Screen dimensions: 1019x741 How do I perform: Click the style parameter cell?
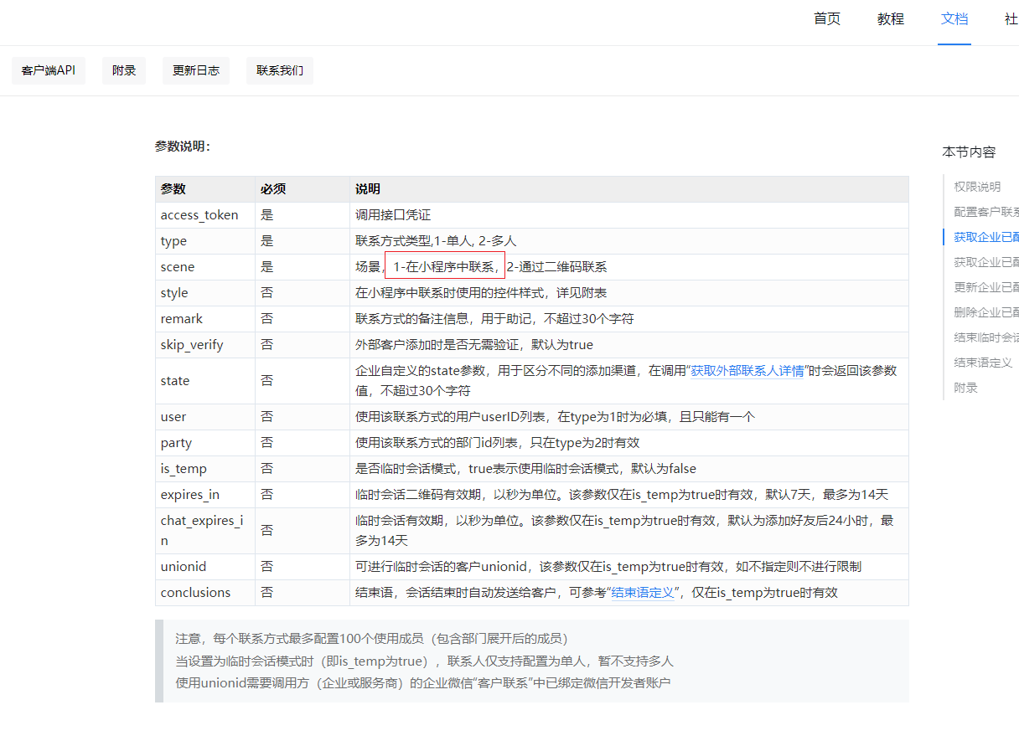(205, 293)
